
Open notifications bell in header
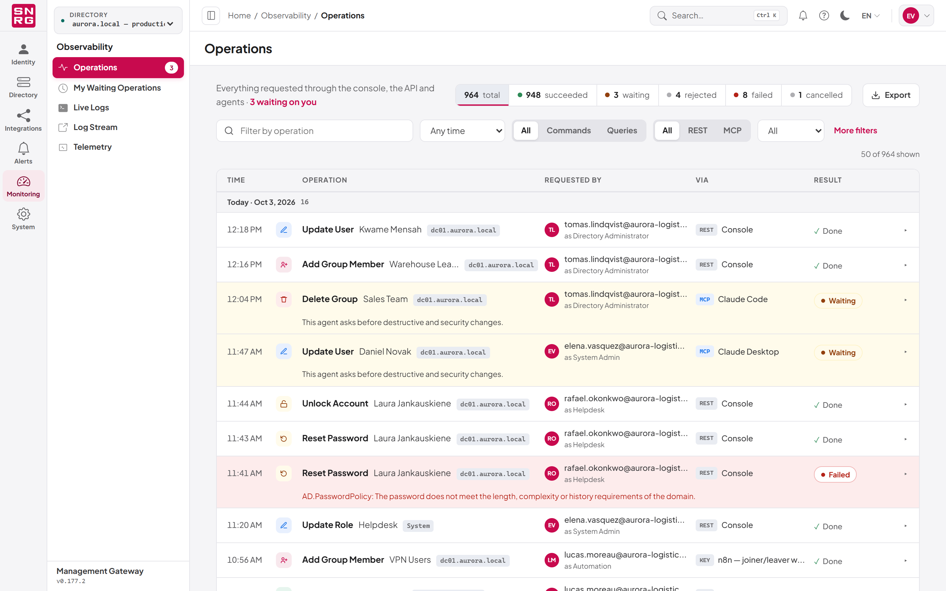(x=803, y=16)
